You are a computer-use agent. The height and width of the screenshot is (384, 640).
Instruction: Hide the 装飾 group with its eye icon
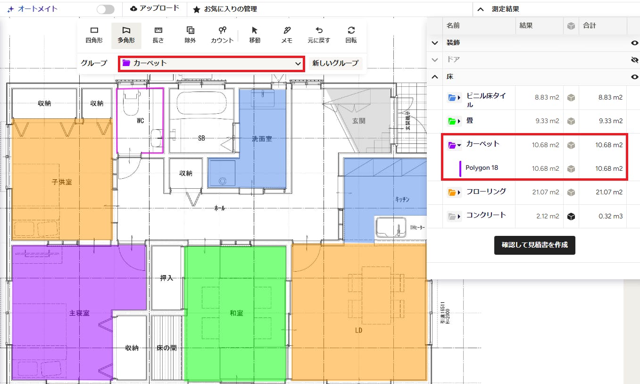634,43
